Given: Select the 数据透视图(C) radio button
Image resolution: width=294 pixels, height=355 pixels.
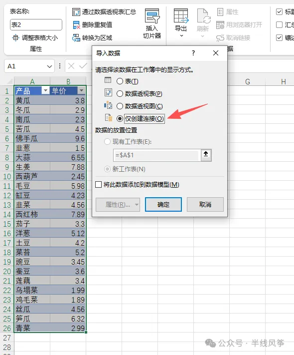Looking at the screenshot, I should click(x=120, y=106).
